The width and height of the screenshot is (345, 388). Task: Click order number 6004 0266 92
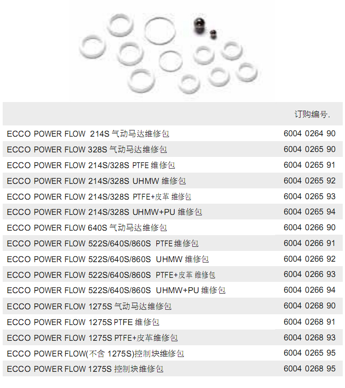[309, 259]
